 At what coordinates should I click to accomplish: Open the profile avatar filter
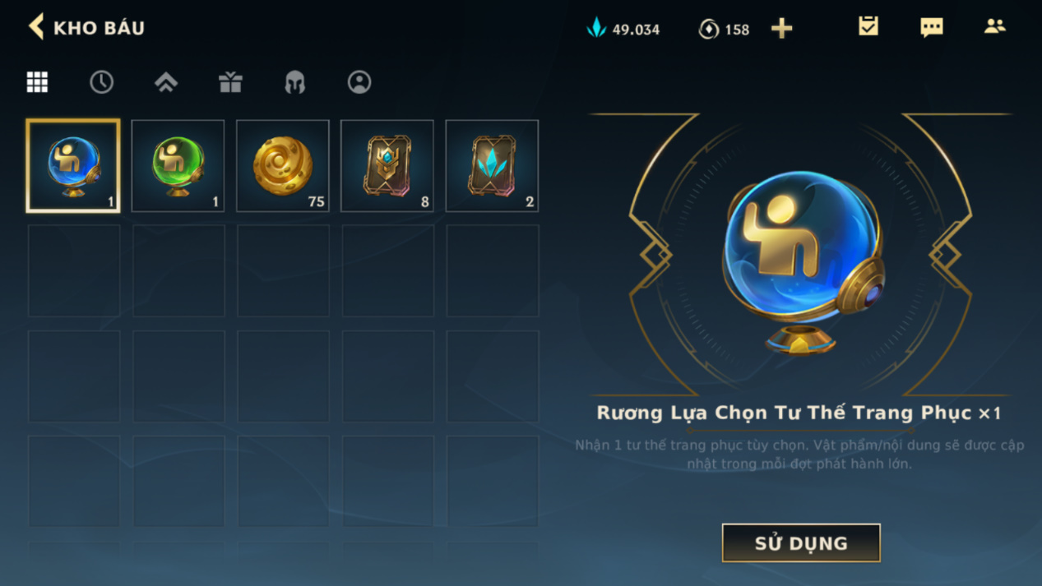point(359,82)
